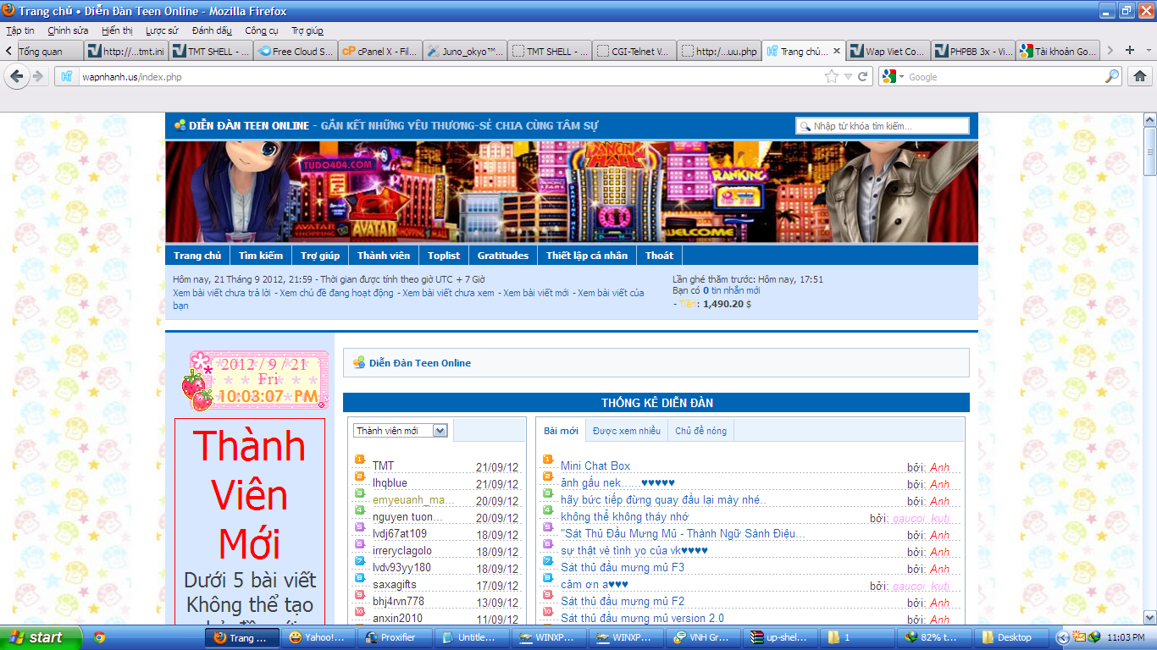Open Thiết lập cá nhân settings link
The width and height of the screenshot is (1157, 650).
pyautogui.click(x=587, y=256)
